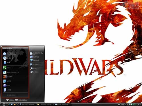Screen dimensions: 142x106
Task: Click the Administrator user name header
Action: point(7,48)
